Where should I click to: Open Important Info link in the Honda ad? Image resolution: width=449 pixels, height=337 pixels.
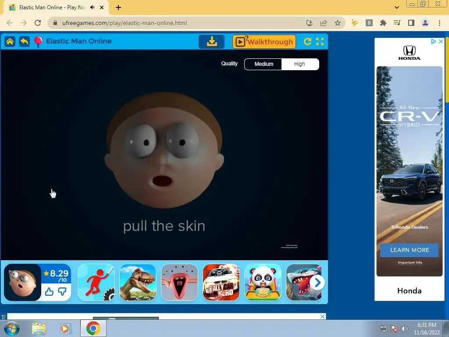410,262
